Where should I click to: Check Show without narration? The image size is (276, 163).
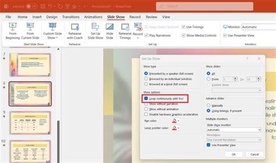(146, 104)
